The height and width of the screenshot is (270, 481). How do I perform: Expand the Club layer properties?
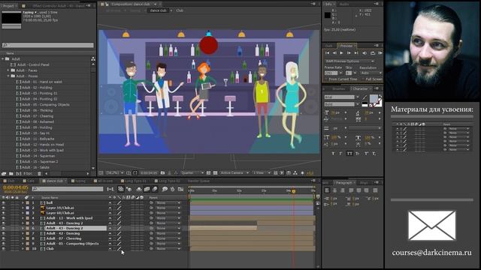23,249
